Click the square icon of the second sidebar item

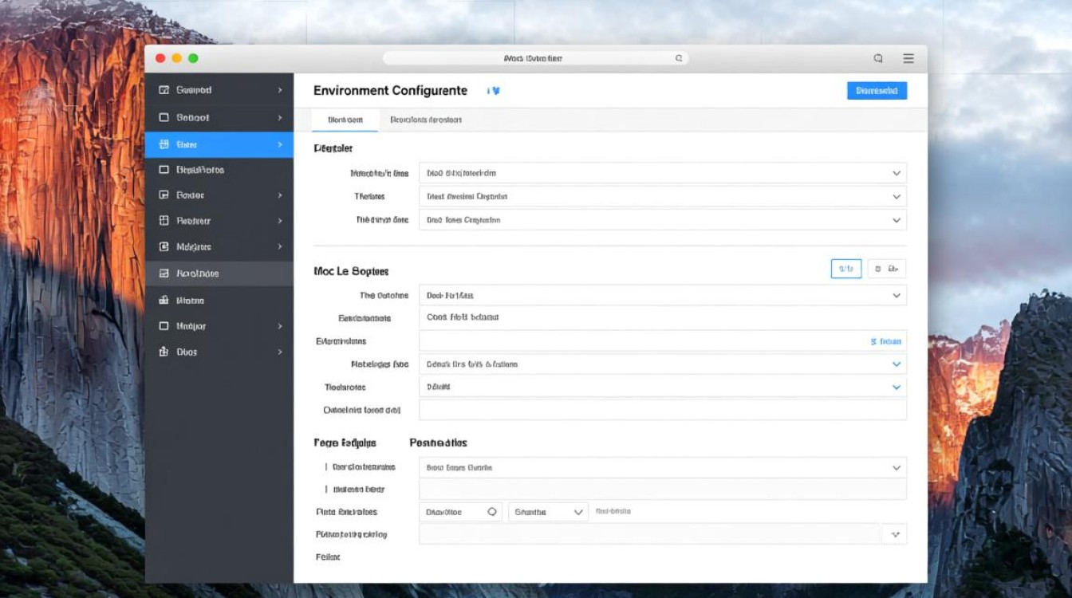[164, 117]
